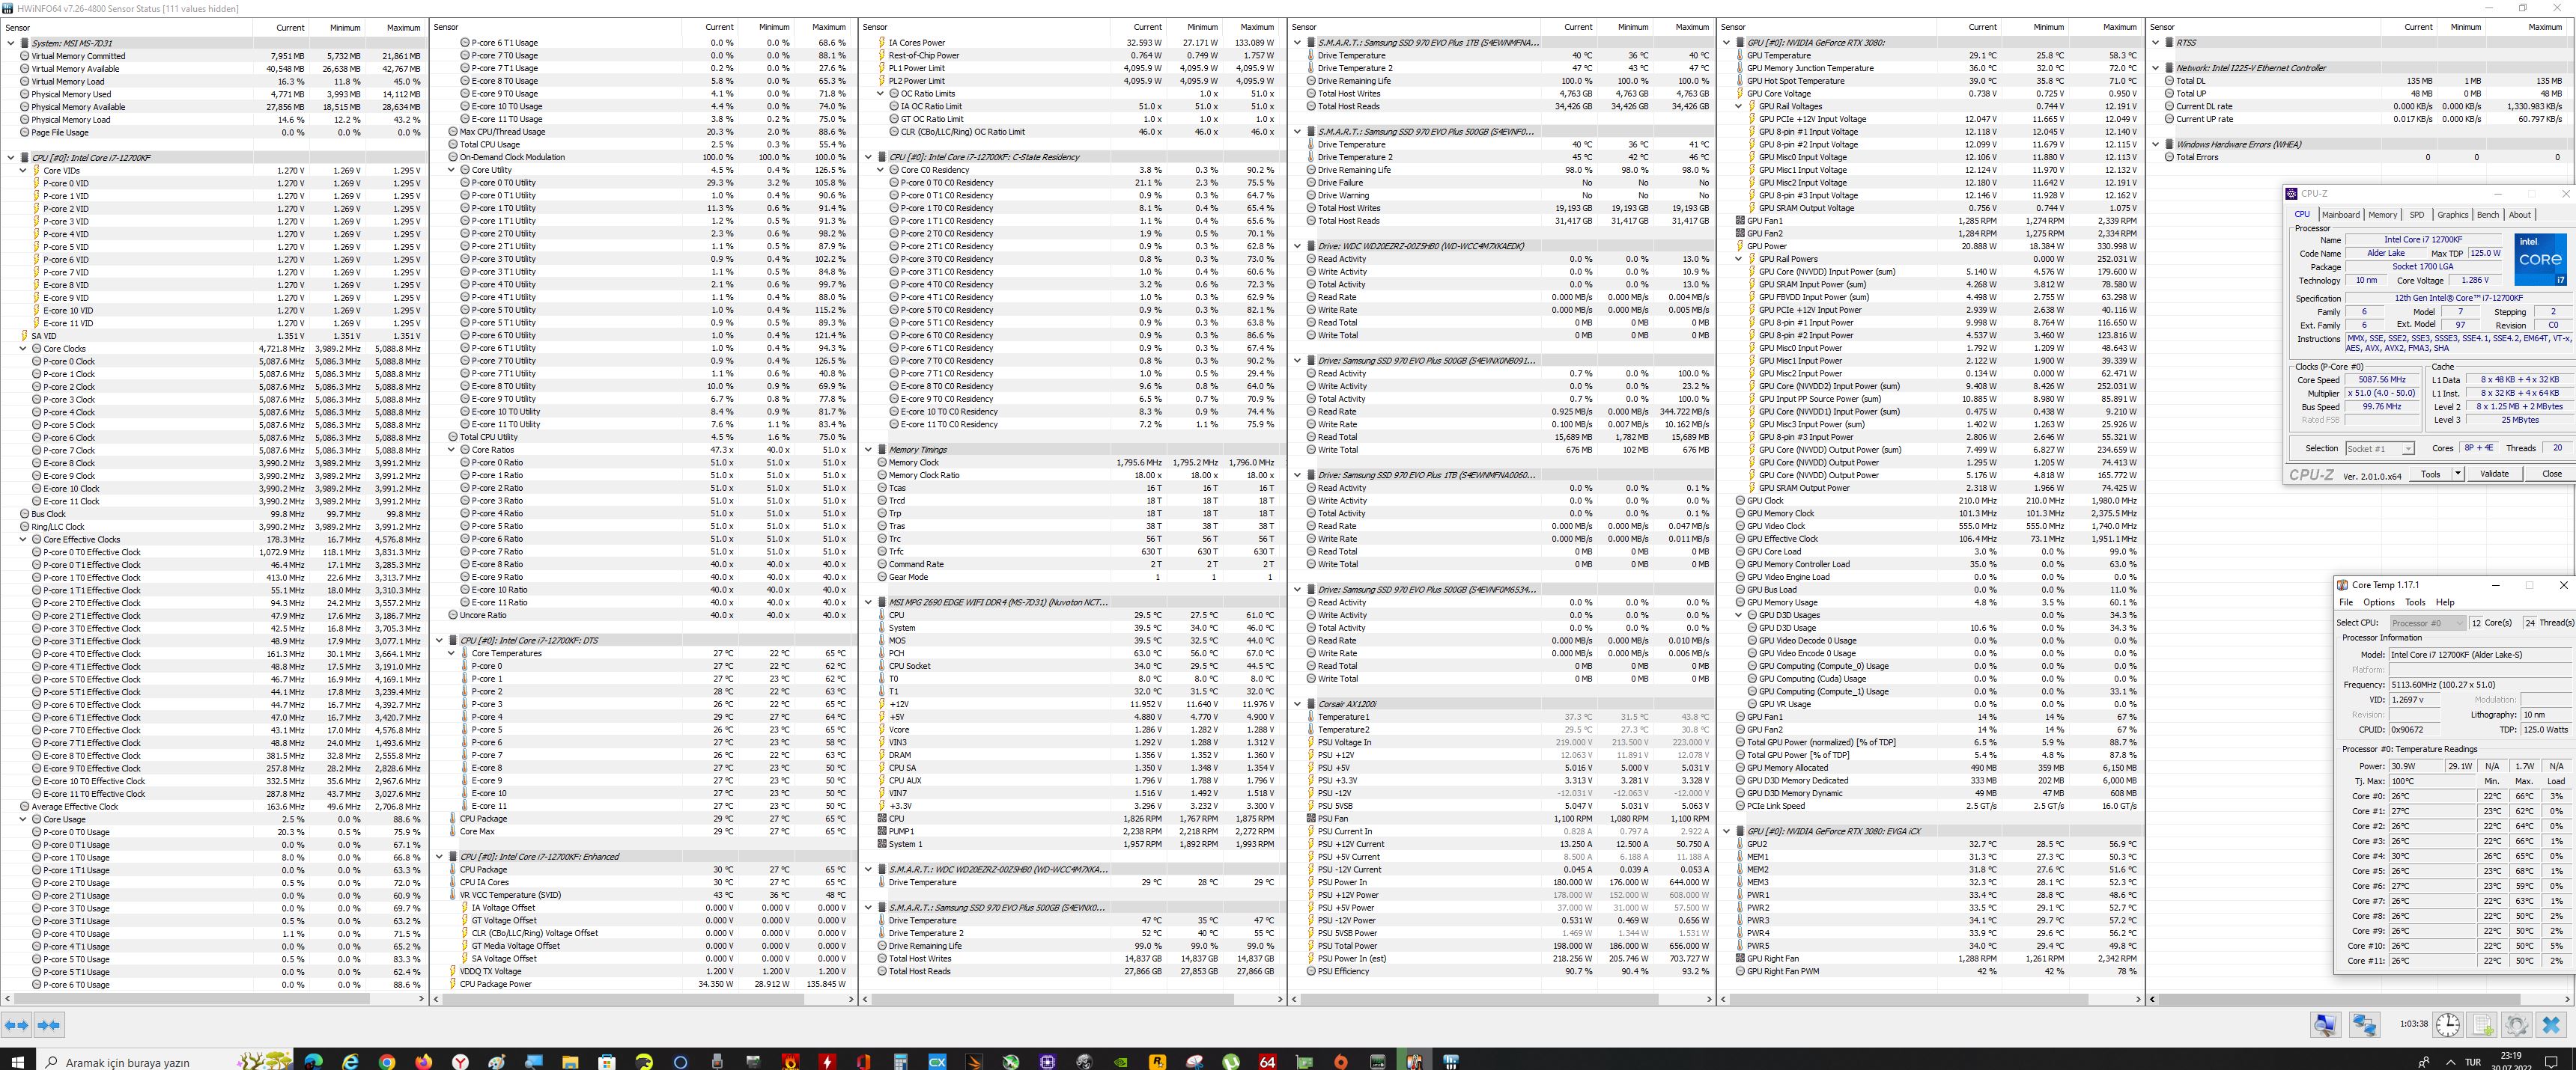Collapse the Core VIDs tree node
This screenshot has width=2576, height=1070.
(x=23, y=171)
